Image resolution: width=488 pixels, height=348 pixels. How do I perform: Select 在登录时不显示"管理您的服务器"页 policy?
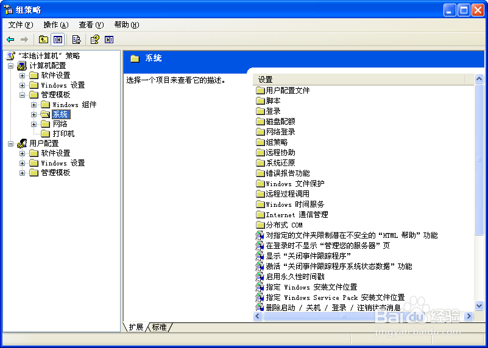(328, 245)
